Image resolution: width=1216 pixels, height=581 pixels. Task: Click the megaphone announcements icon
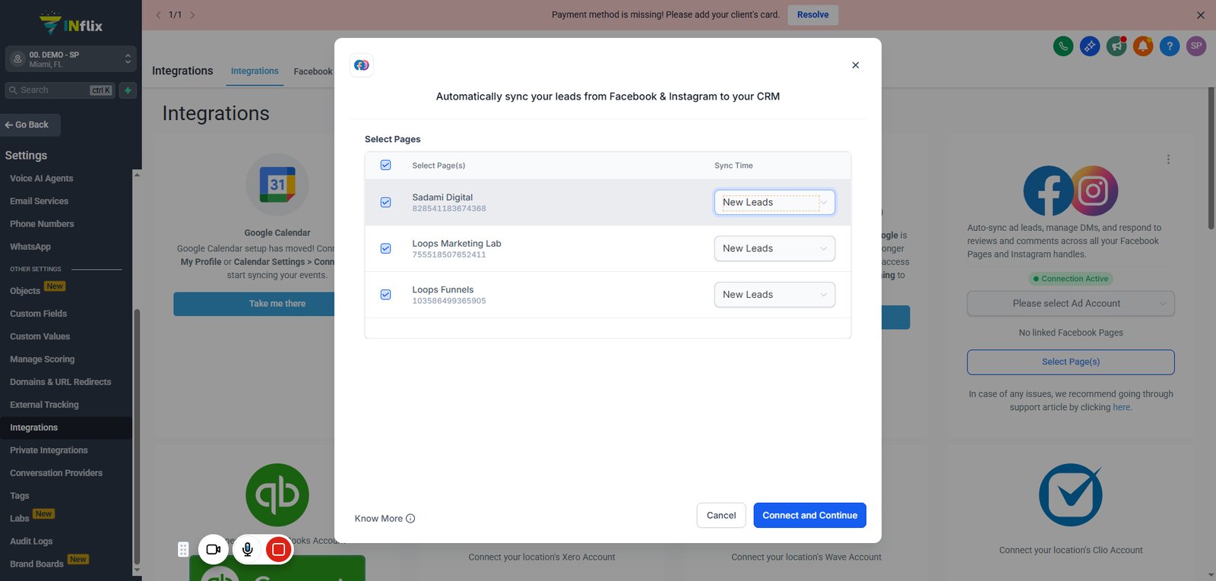pyautogui.click(x=1116, y=46)
